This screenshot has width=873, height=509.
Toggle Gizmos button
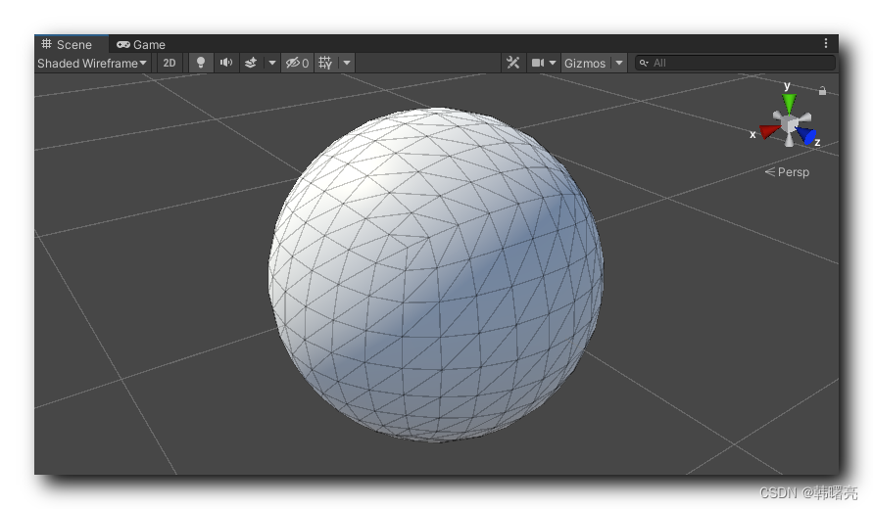pos(585,63)
